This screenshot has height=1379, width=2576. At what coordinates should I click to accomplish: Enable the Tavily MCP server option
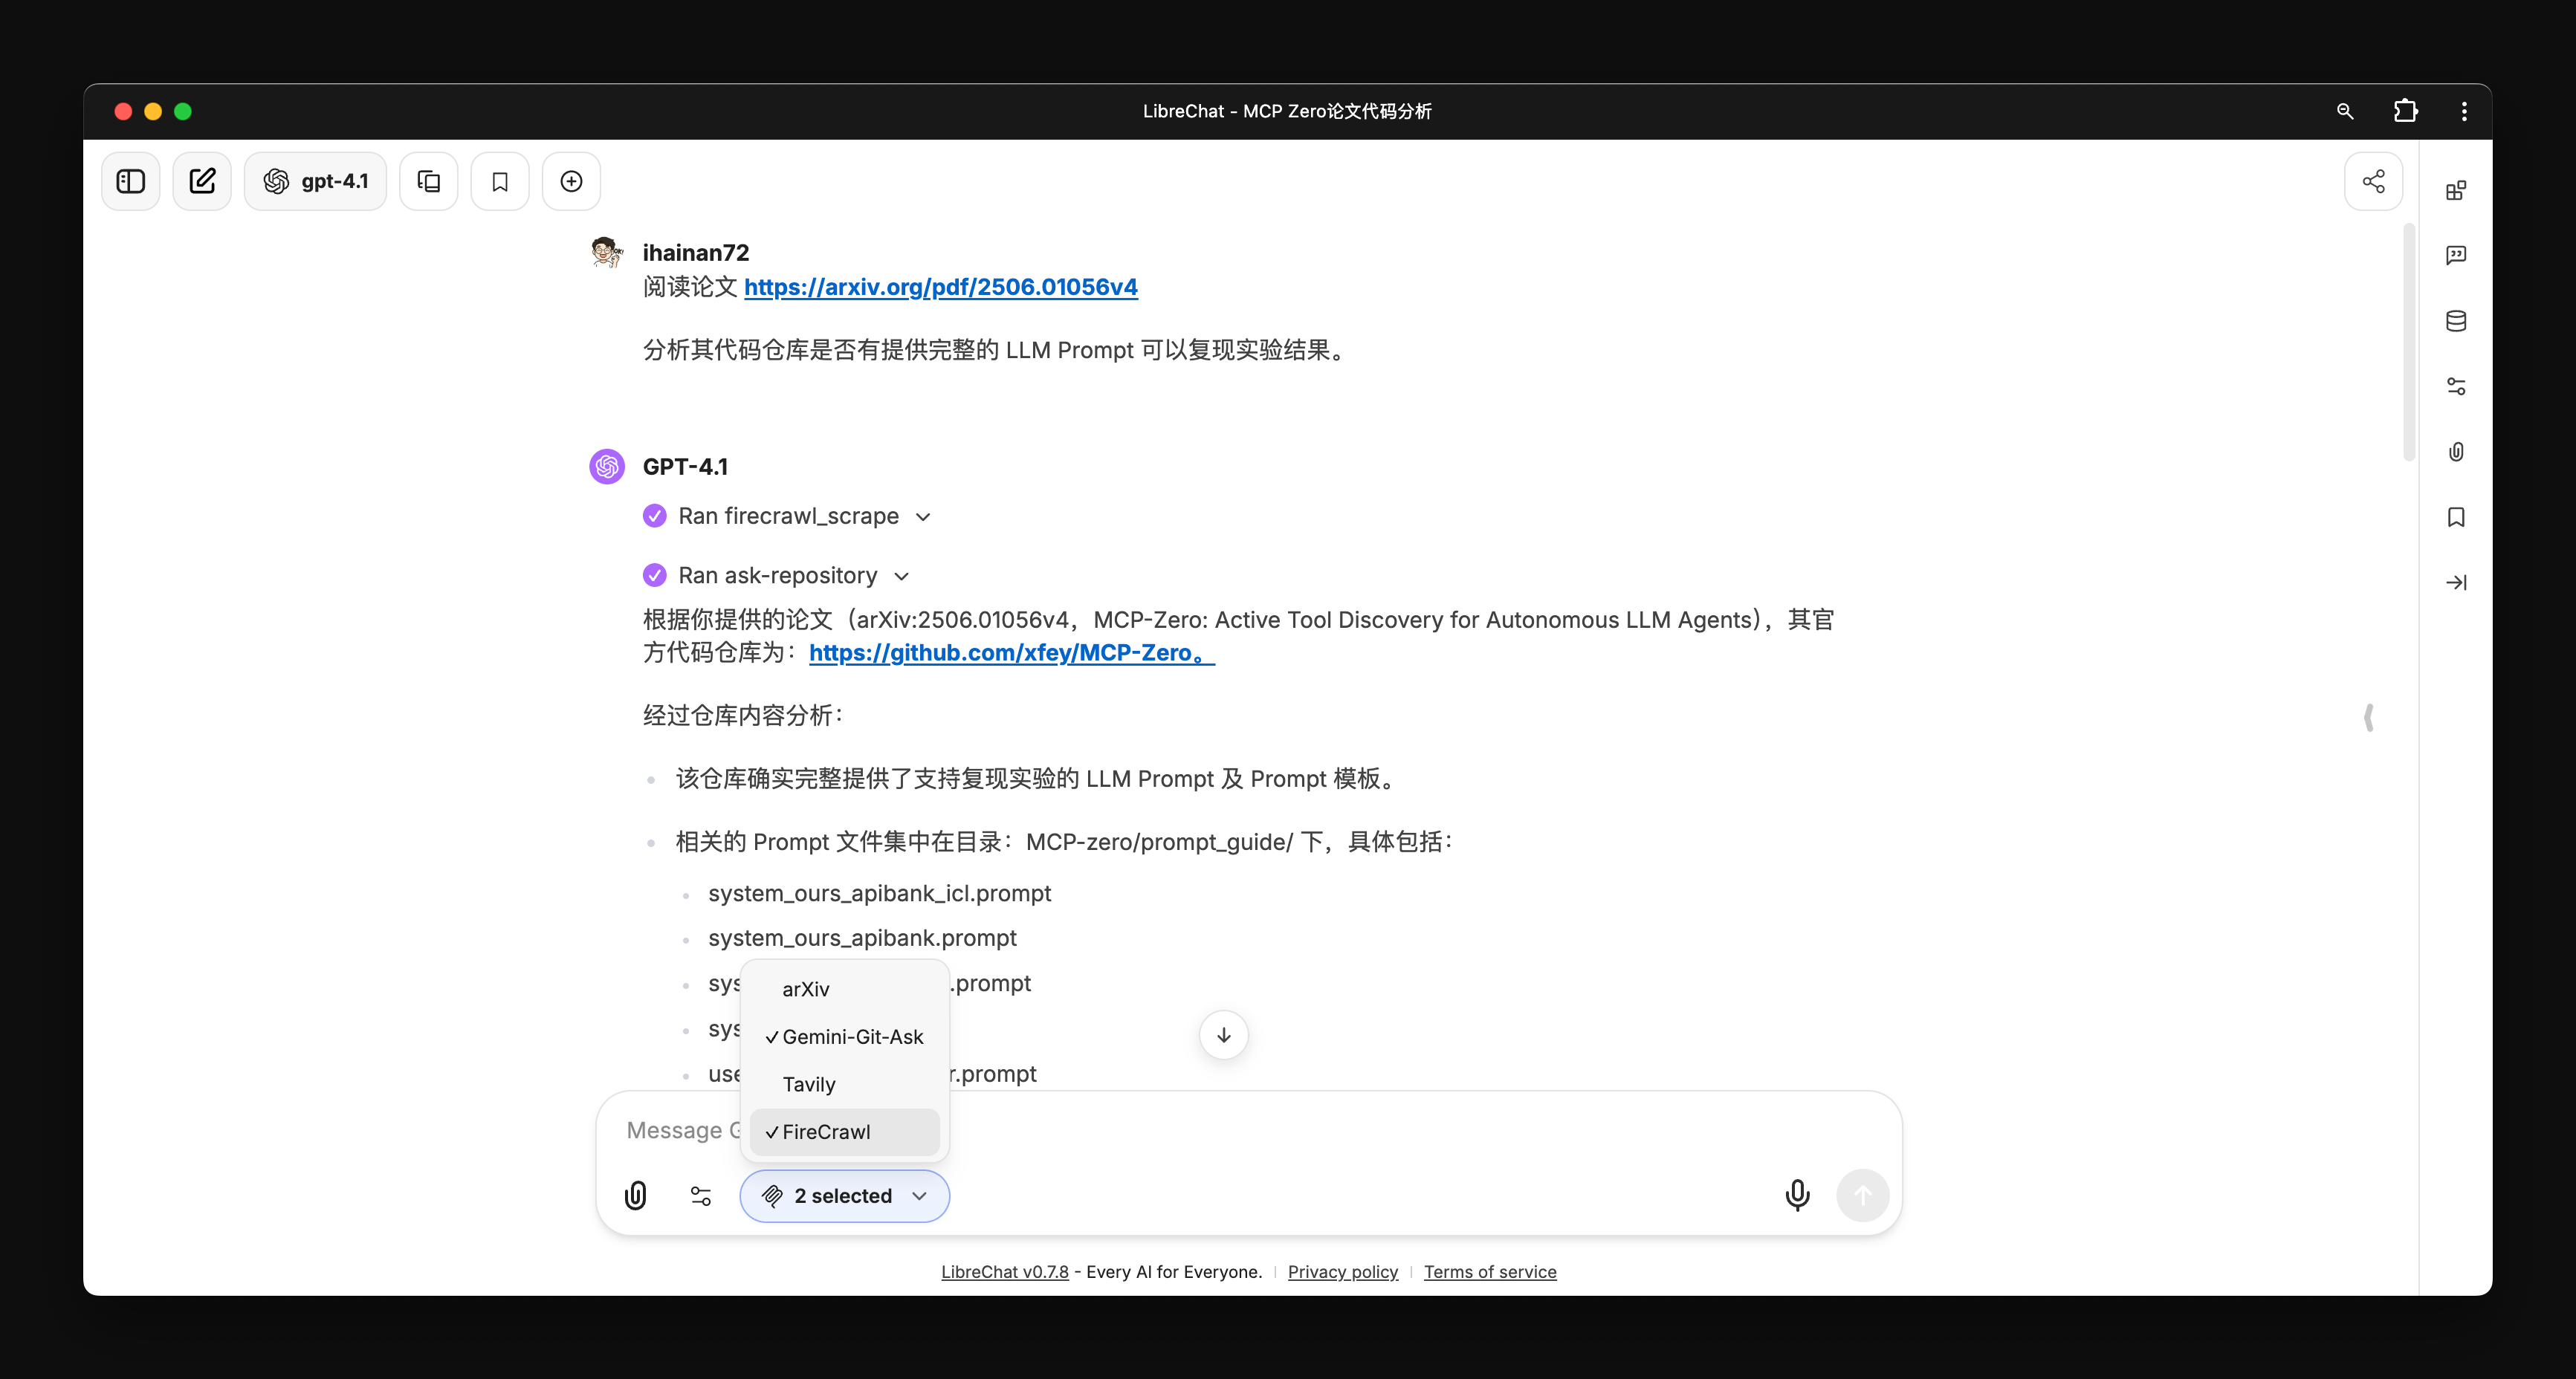[844, 1084]
